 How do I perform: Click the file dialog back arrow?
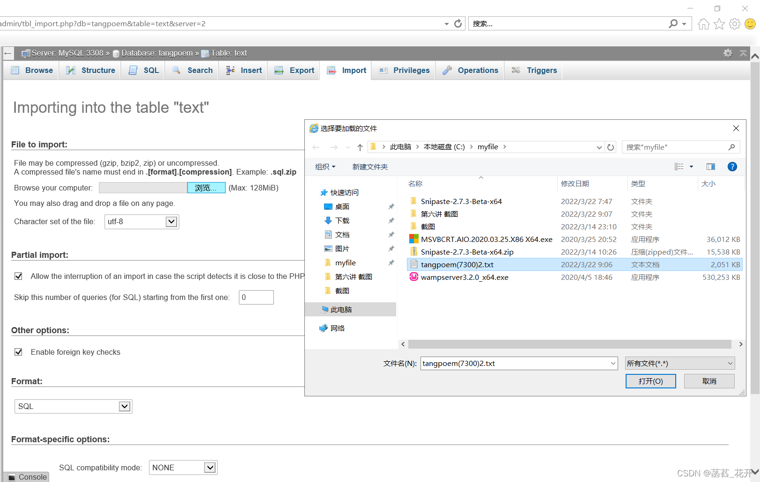pos(316,147)
